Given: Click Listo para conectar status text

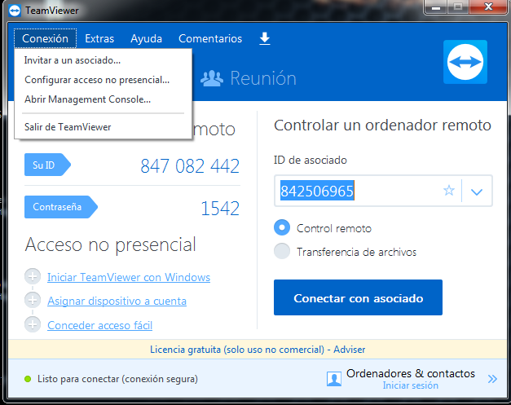Looking at the screenshot, I should (117, 379).
